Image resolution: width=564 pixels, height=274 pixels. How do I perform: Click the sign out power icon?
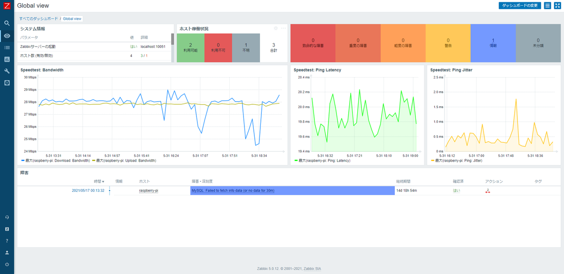pyautogui.click(x=7, y=264)
